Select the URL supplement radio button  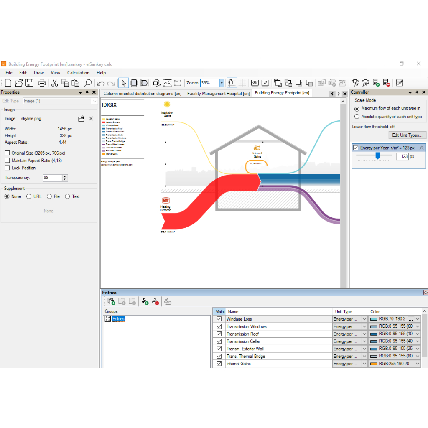coord(29,196)
